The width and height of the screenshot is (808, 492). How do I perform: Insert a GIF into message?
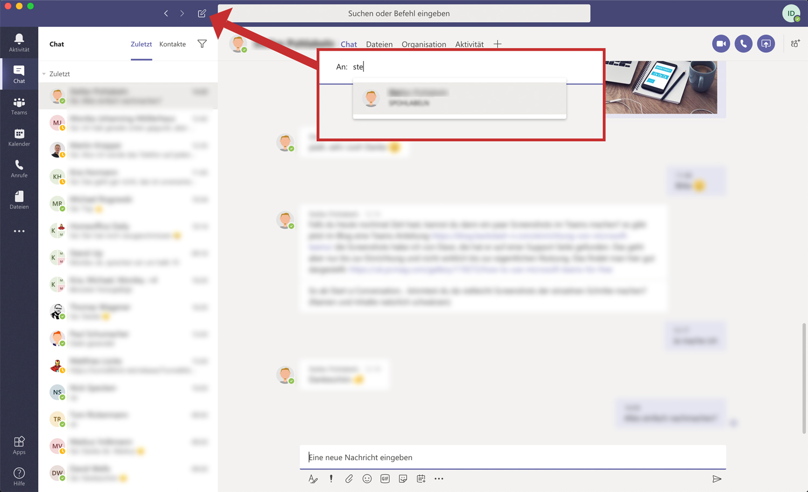(385, 479)
